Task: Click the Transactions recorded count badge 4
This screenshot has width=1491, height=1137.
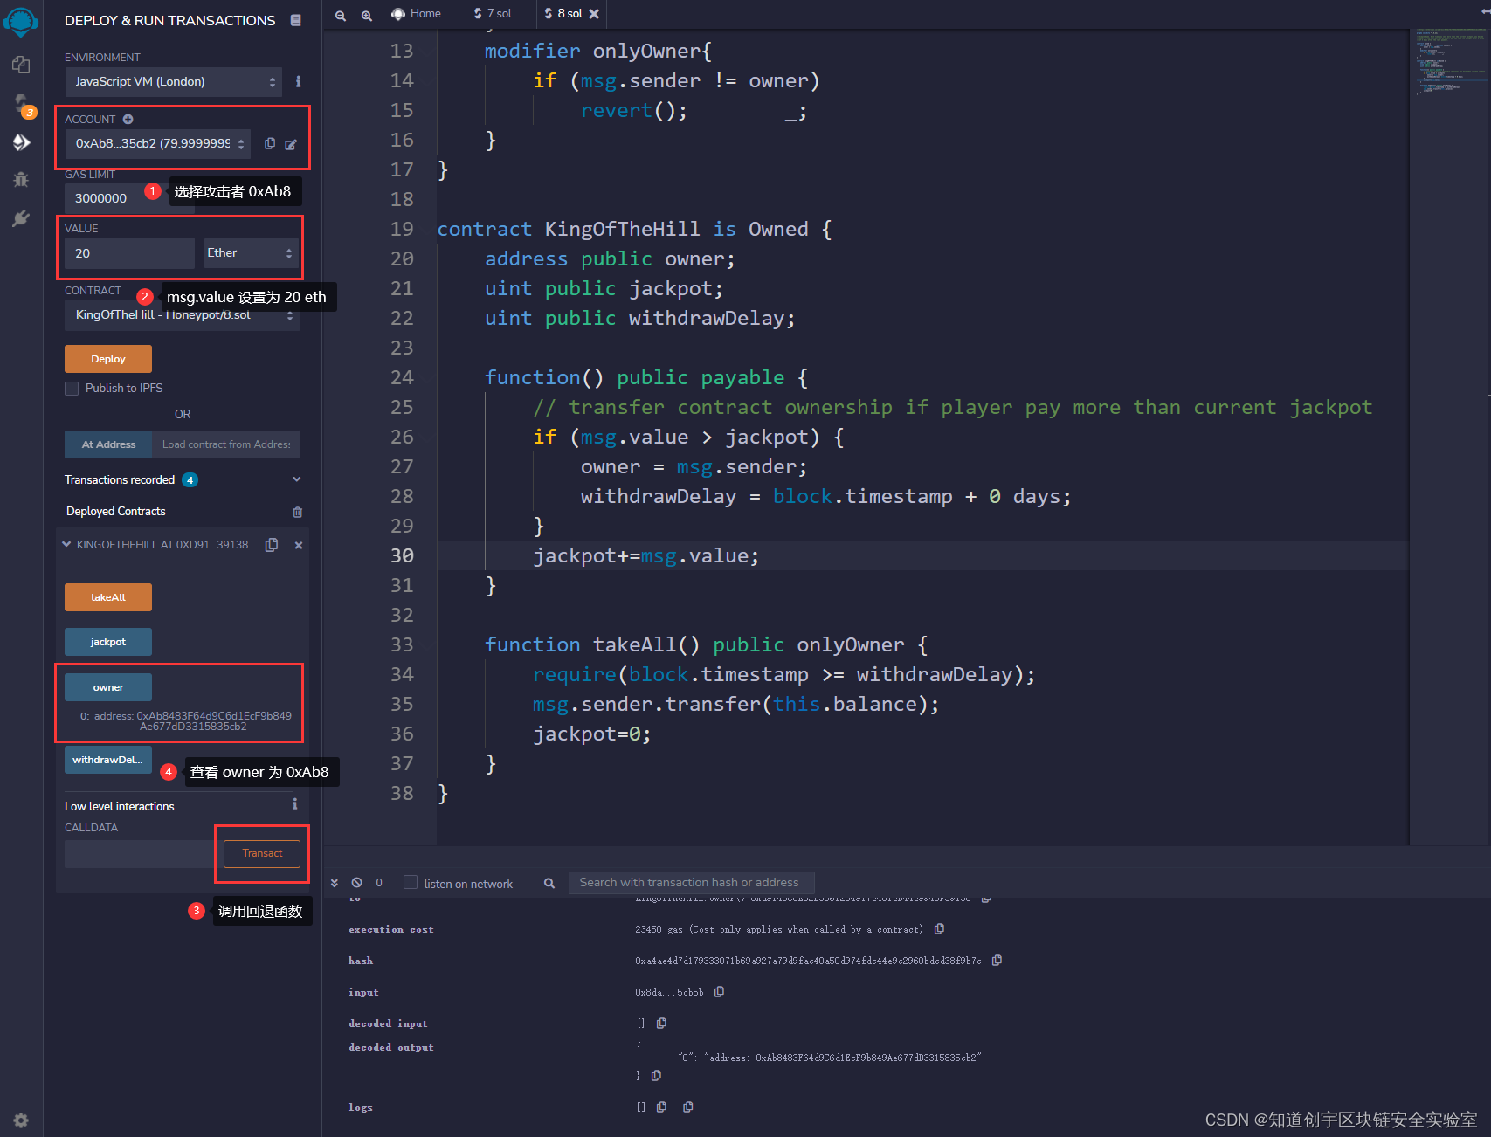Action: [x=190, y=480]
